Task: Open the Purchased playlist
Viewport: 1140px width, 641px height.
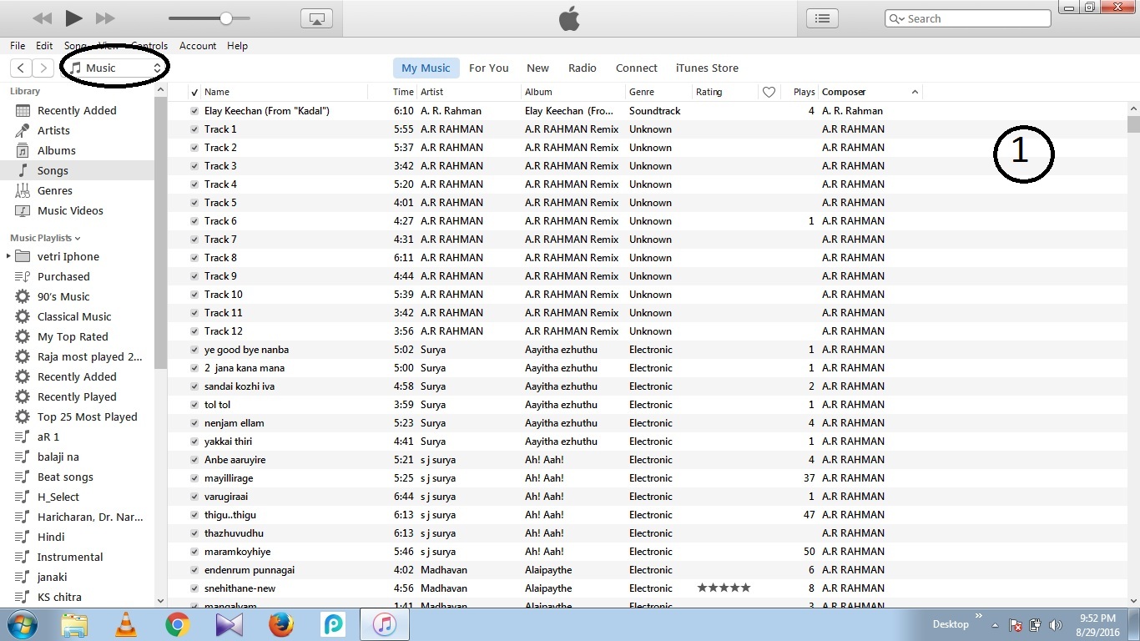Action: 63,276
